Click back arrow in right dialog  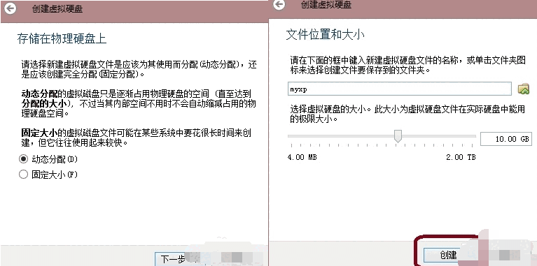coord(279,4)
